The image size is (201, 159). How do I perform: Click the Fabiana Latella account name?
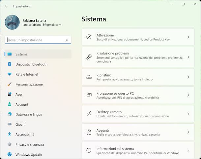[x=34, y=20]
